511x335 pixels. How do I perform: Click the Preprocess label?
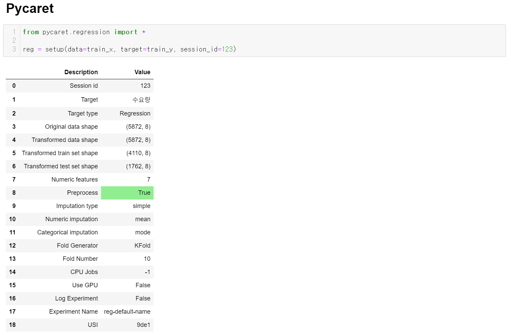(x=82, y=193)
